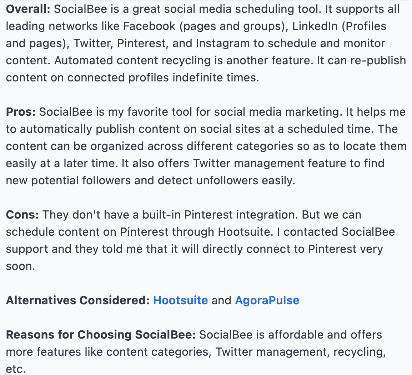This screenshot has height=375, width=412.
Task: Click the bold "Pros:" heading
Action: tap(21, 112)
